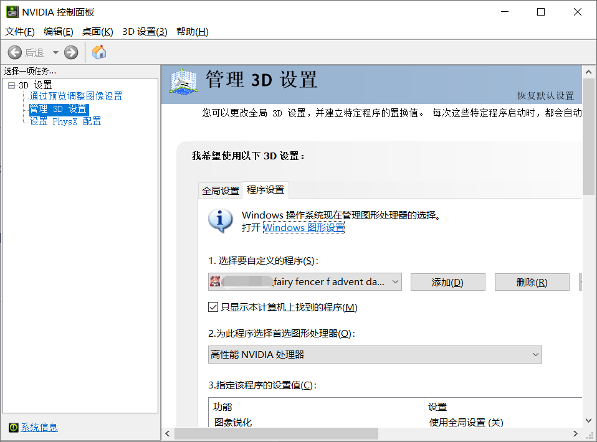Open the back history dropdown arrow

55,53
